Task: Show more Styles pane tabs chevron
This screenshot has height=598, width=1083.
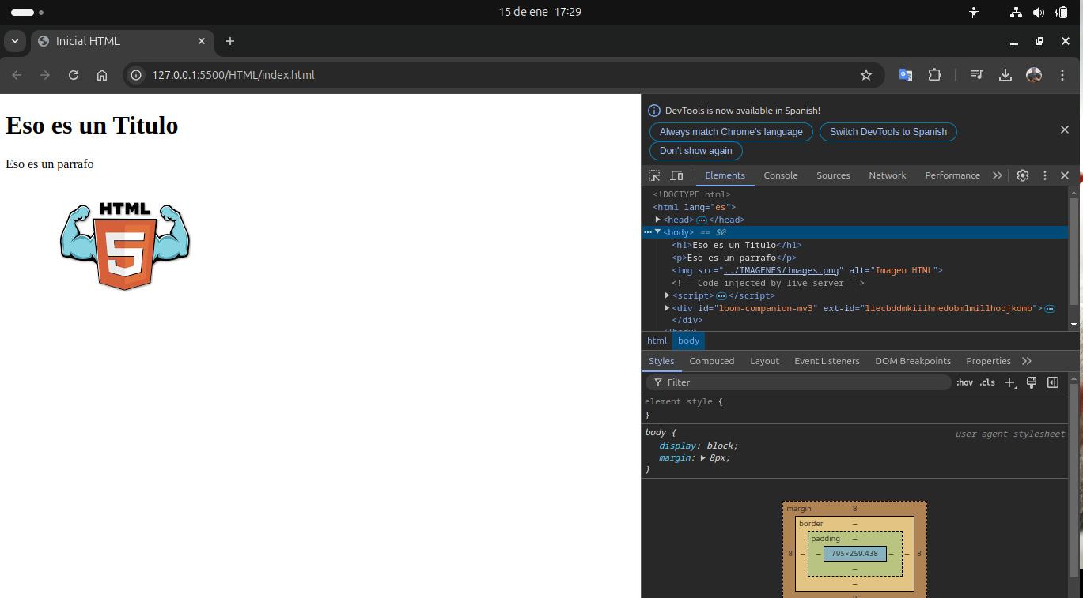Action: click(x=1027, y=361)
